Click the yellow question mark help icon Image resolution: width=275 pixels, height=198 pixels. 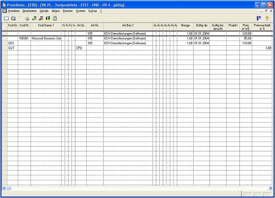point(267,18)
